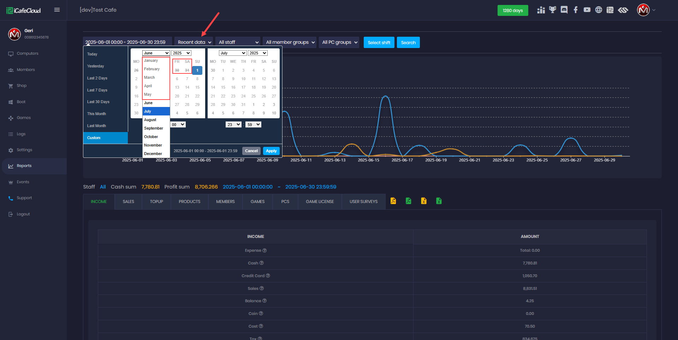Click the trophy icon in header
The image size is (678, 340).
552,10
